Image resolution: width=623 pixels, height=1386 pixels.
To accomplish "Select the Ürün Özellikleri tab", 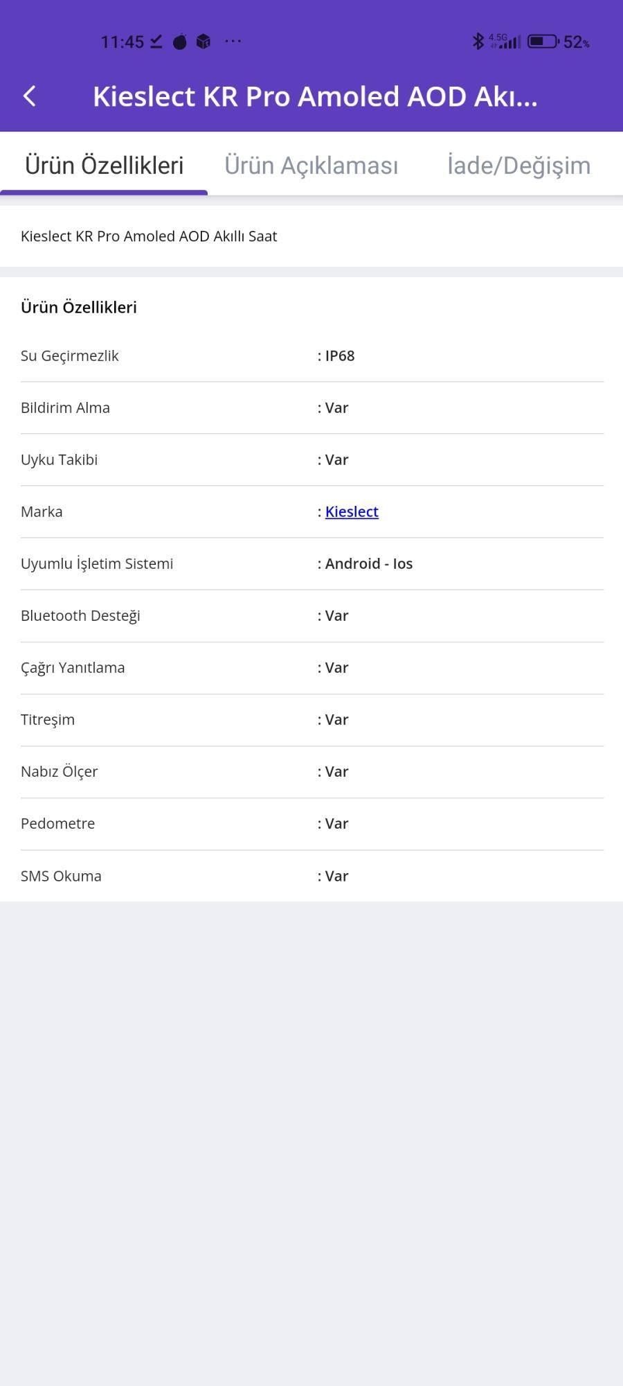I will 104,166.
